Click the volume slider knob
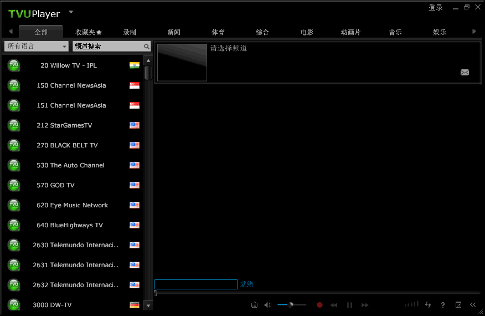The width and height of the screenshot is (485, 316). pos(291,305)
